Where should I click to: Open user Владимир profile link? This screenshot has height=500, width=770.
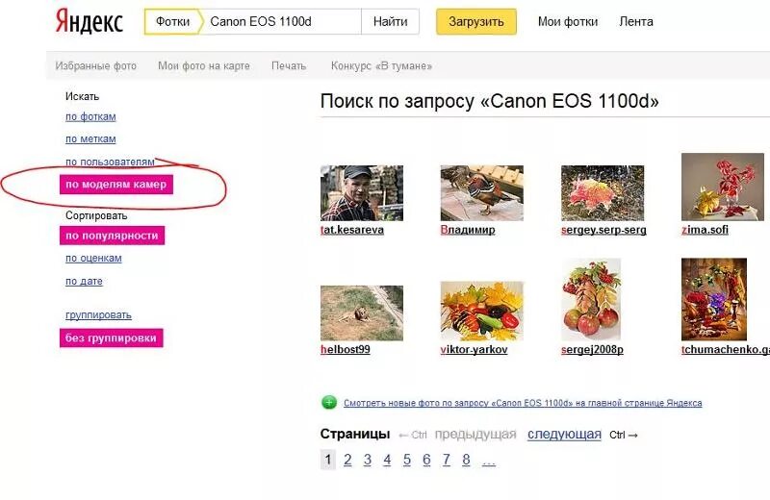pos(468,230)
